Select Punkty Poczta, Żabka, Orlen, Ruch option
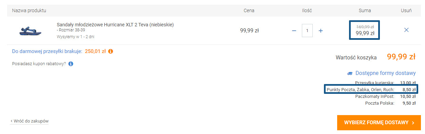This screenshot has width=425, height=134. click(x=371, y=89)
